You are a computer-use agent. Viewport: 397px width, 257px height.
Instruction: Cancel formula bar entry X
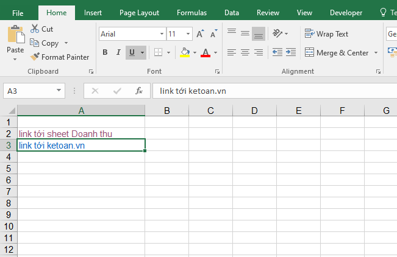[95, 91]
